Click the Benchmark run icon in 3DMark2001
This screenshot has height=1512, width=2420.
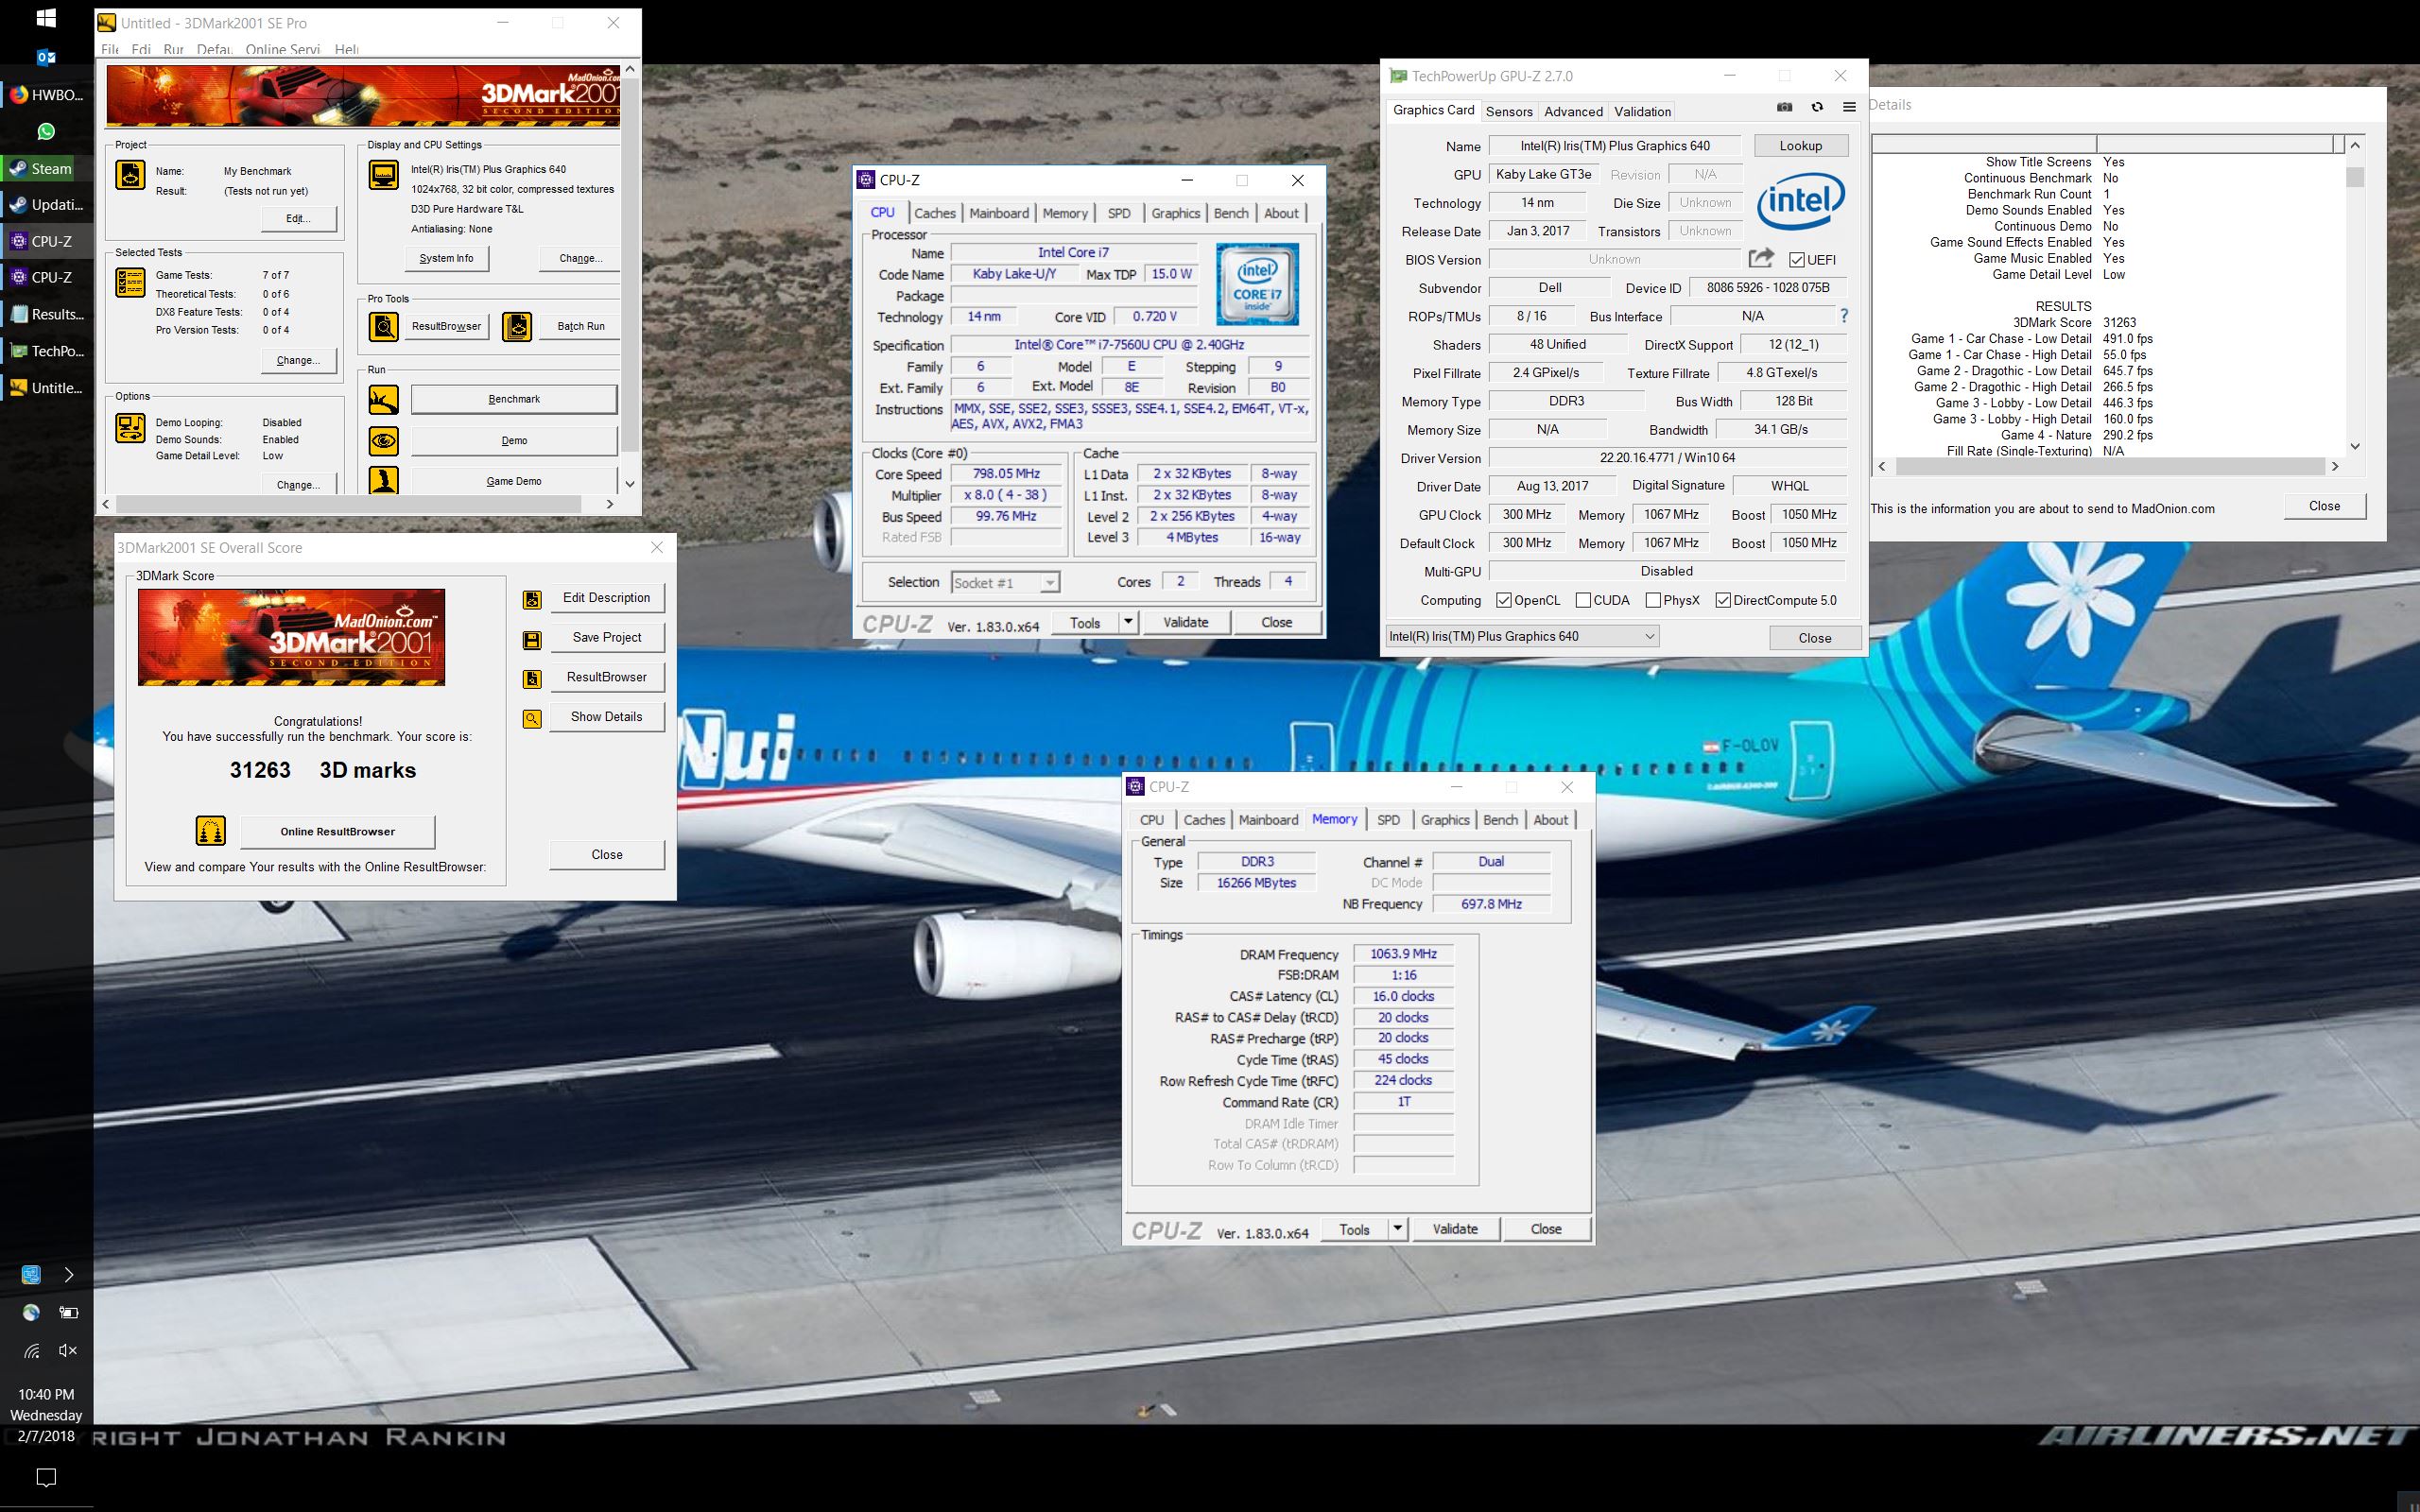pos(383,399)
